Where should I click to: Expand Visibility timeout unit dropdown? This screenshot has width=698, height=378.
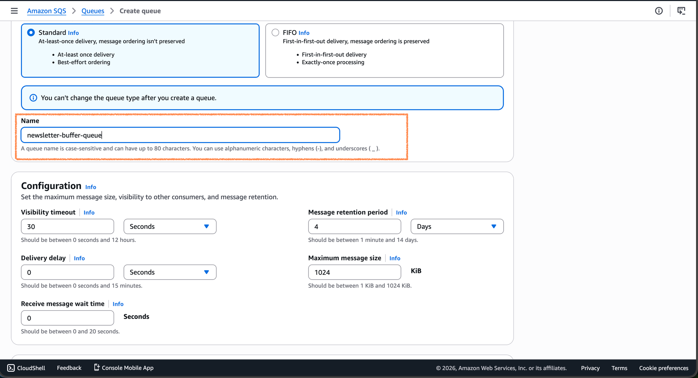(x=170, y=227)
